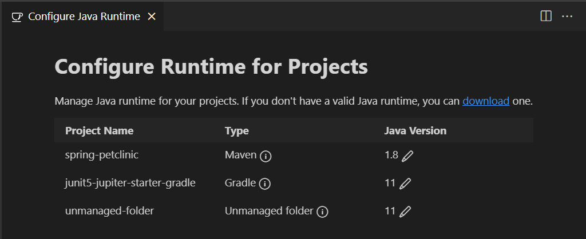586x239 pixels.
Task: Click the 1.8 Java version value
Action: (391, 155)
